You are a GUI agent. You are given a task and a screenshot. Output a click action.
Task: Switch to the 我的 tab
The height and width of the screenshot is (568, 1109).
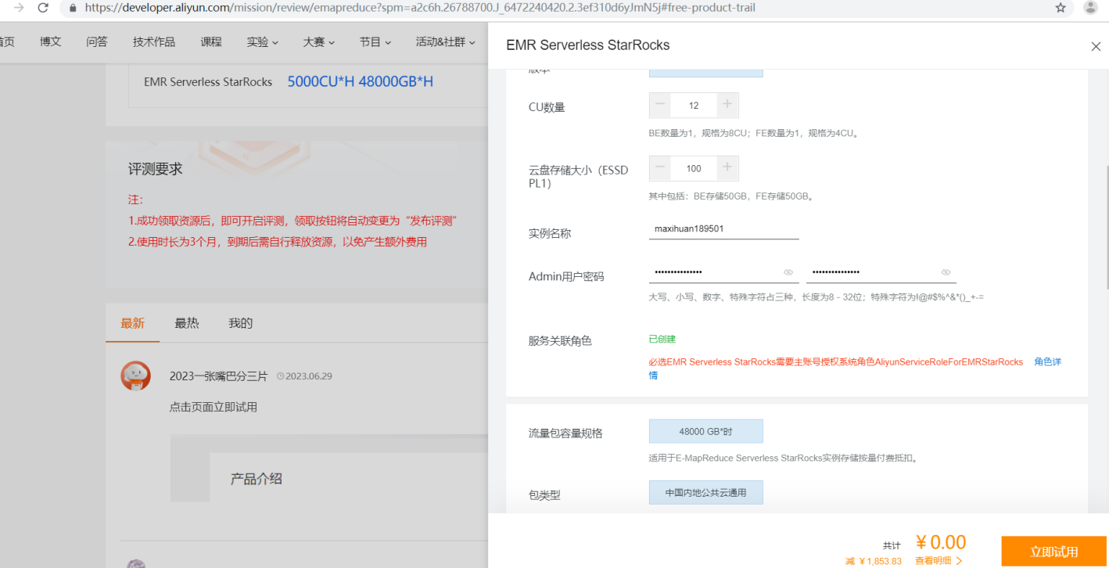[240, 323]
